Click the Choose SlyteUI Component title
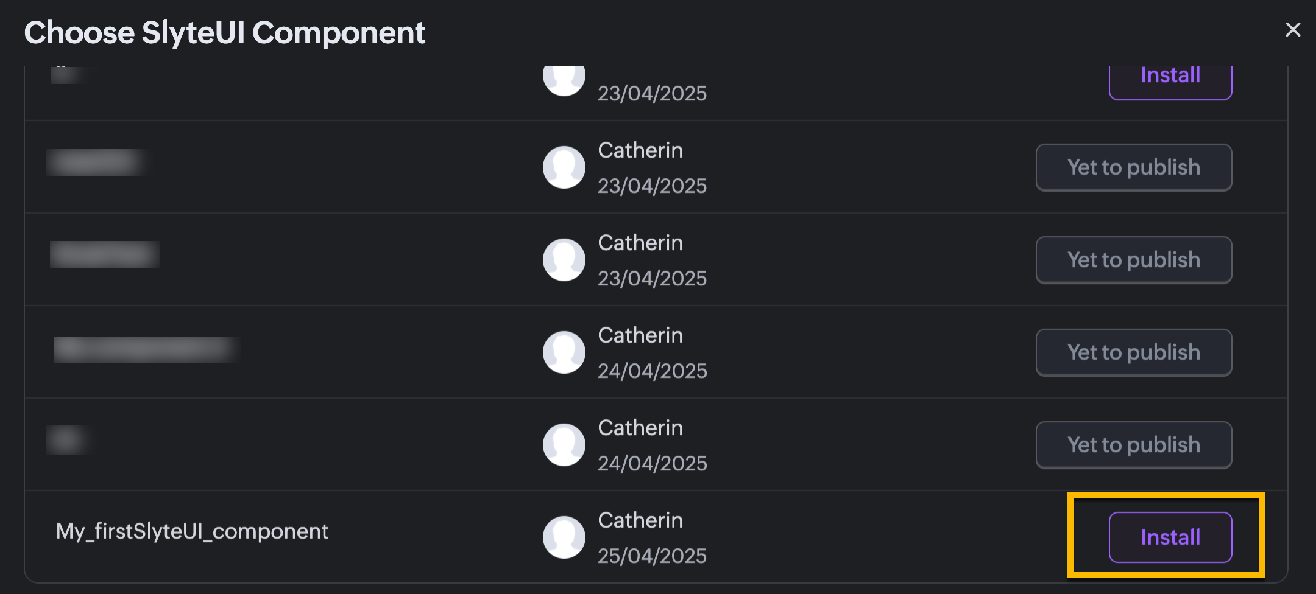The height and width of the screenshot is (594, 1316). [224, 33]
